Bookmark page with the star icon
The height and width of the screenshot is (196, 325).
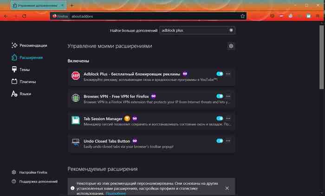[x=242, y=16]
